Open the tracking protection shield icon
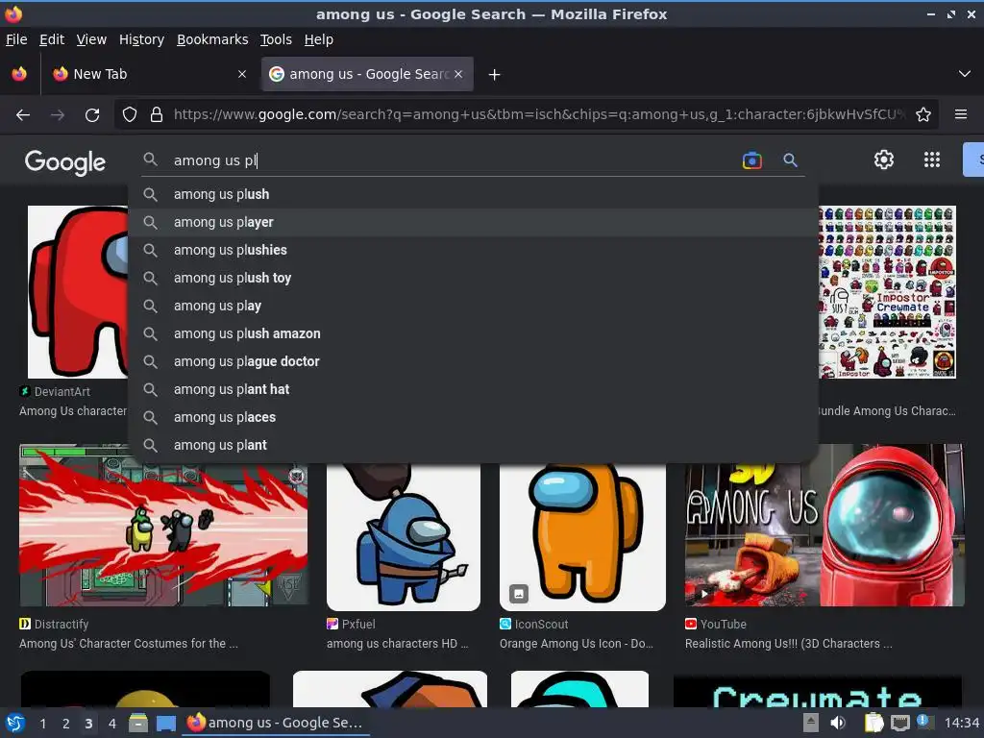 tap(130, 115)
